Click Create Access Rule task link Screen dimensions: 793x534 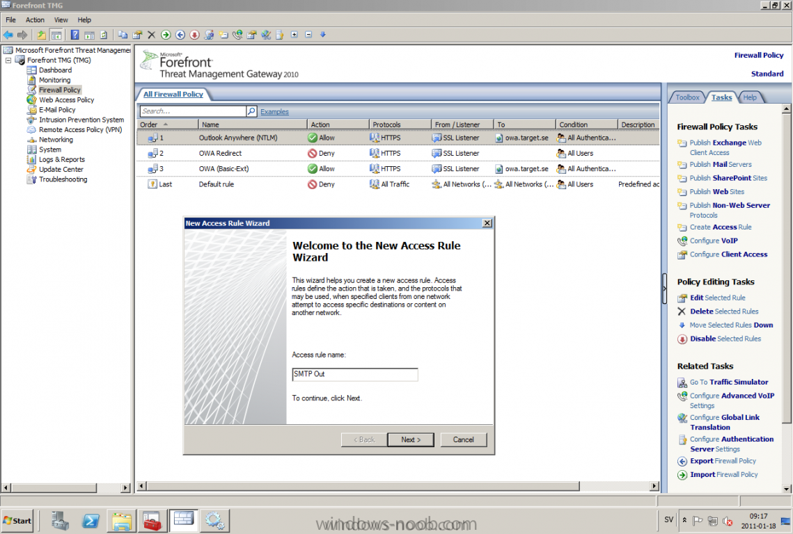tap(721, 227)
